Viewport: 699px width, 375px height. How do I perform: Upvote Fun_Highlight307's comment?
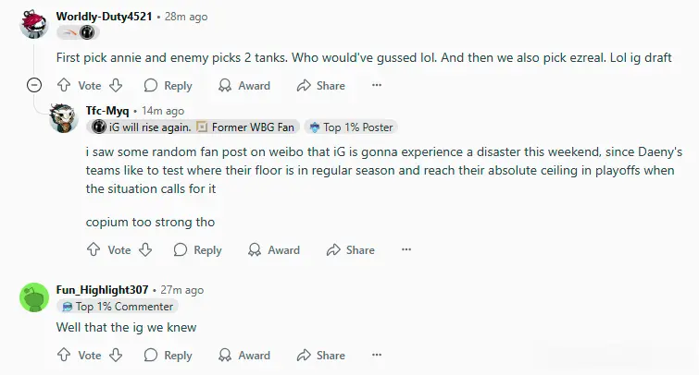[x=64, y=355]
